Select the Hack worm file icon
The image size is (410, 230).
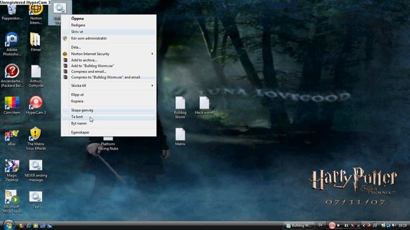click(x=204, y=105)
